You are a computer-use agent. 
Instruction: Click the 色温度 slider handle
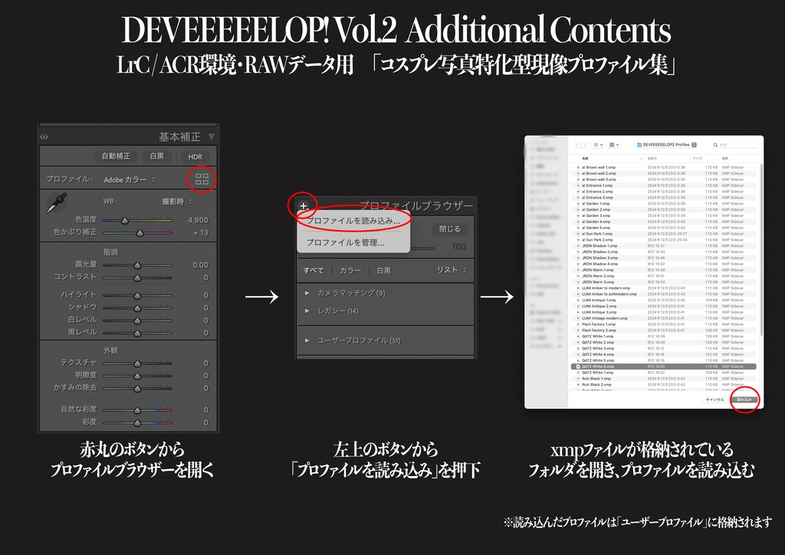point(125,220)
